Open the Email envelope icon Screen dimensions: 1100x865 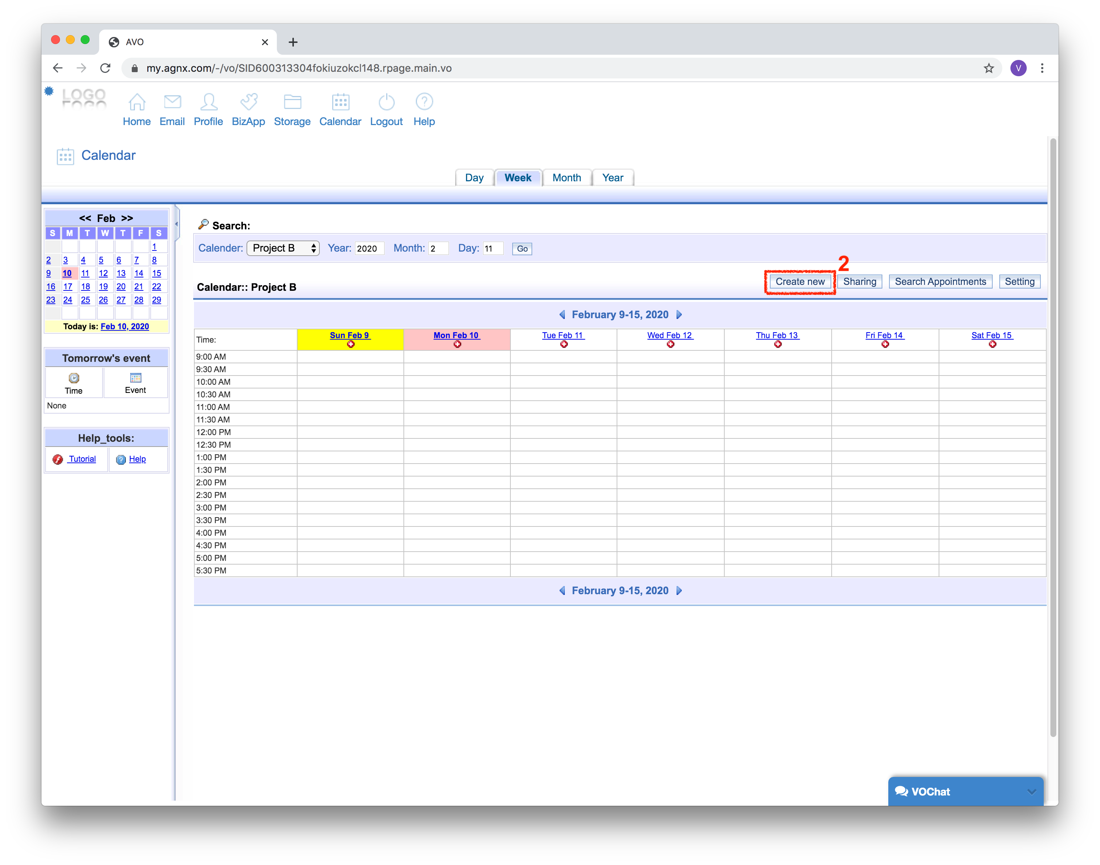172,102
